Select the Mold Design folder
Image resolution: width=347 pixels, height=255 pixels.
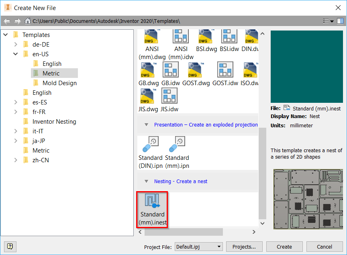[60, 83]
